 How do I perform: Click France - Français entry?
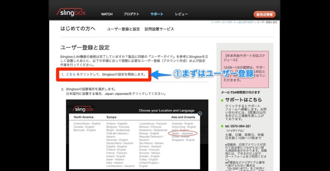[116, 153]
